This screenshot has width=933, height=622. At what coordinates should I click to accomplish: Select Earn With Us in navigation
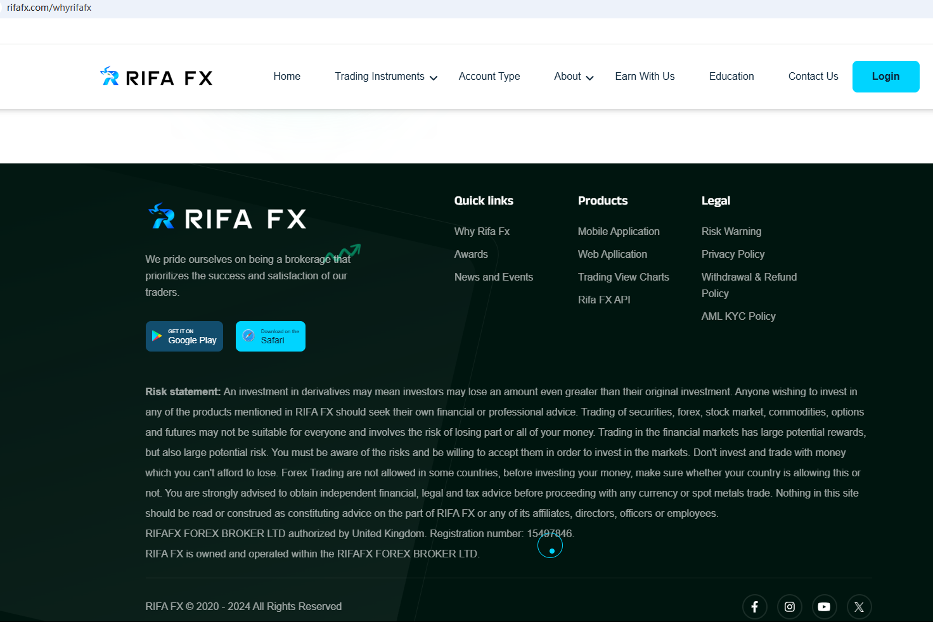(645, 76)
